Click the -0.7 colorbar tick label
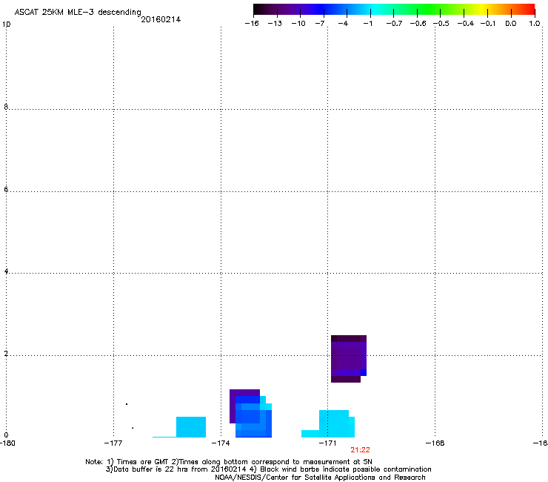Viewport: 548px width, 482px height. point(394,24)
